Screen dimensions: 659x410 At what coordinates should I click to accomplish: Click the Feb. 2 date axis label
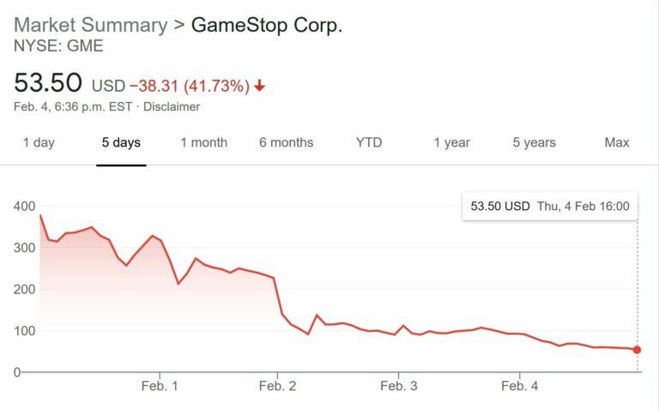[278, 387]
